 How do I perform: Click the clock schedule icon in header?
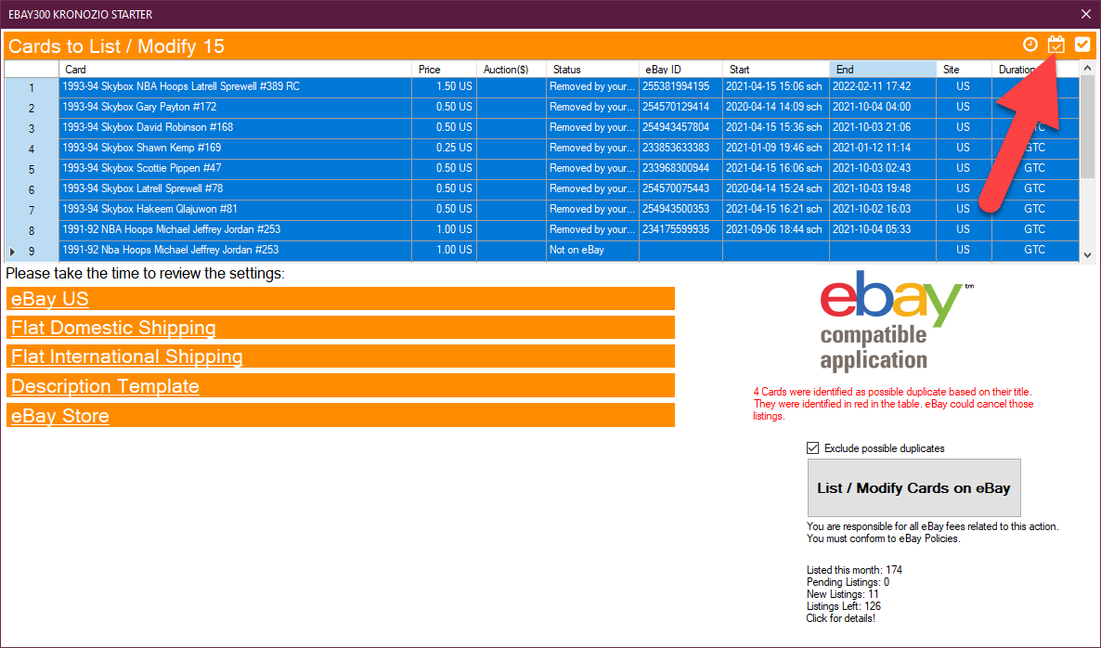[x=1030, y=45]
